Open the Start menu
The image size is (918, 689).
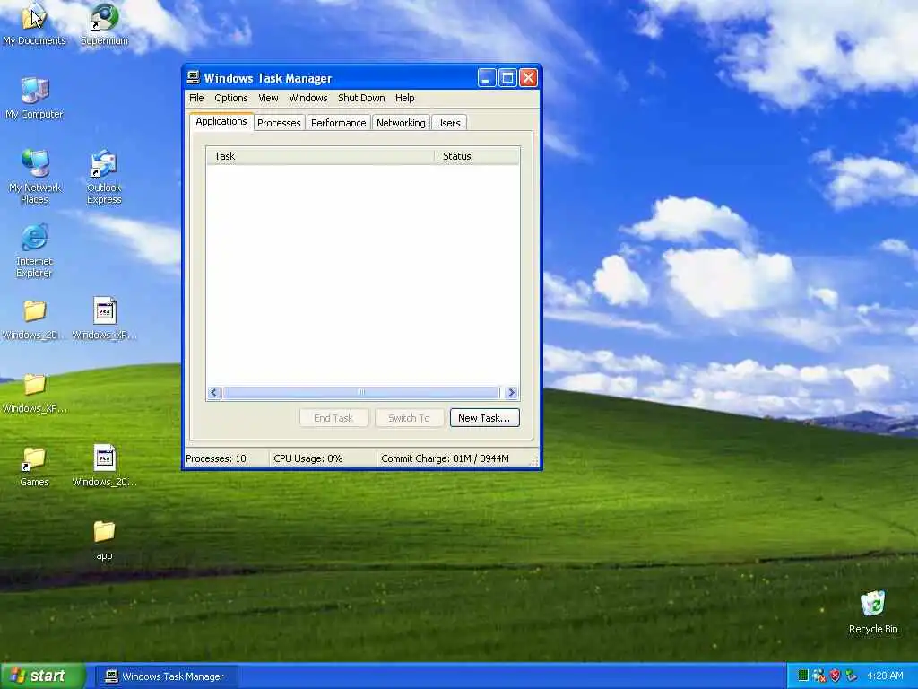pyautogui.click(x=42, y=676)
